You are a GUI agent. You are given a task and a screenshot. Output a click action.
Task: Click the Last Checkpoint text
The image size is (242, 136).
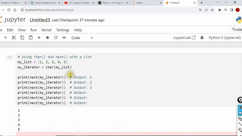click(78, 20)
